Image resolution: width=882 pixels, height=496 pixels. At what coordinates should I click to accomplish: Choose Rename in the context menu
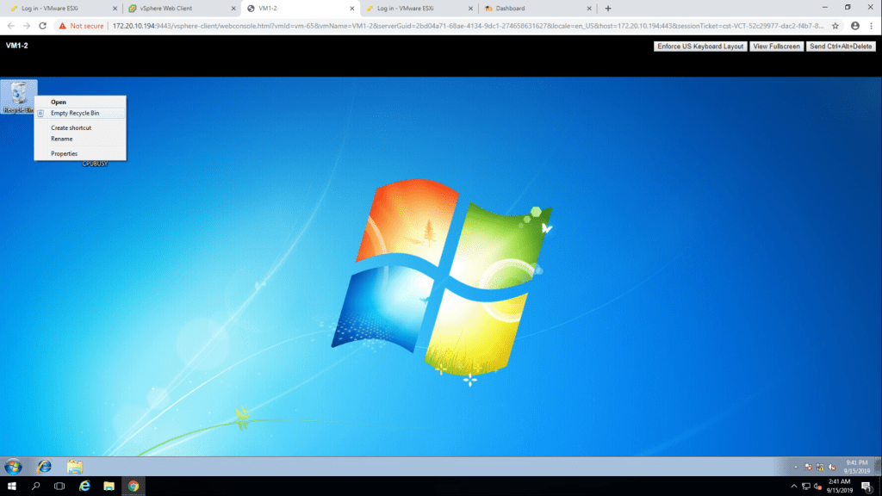click(x=61, y=139)
